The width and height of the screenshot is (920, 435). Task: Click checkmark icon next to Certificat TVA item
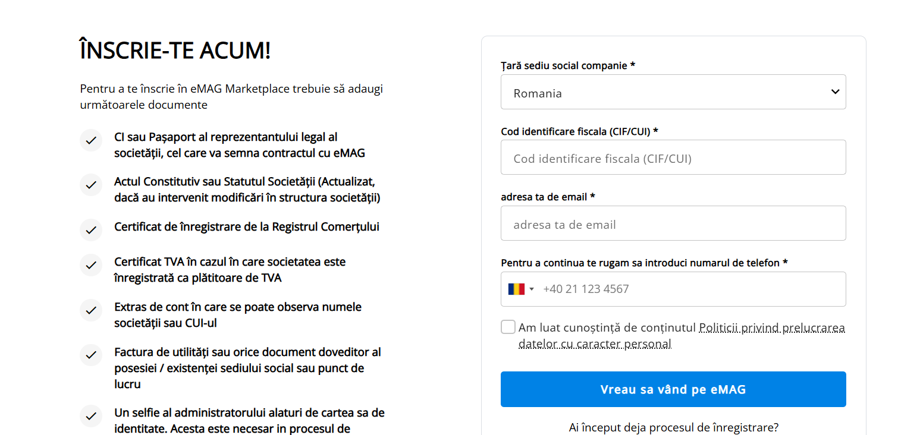(91, 265)
